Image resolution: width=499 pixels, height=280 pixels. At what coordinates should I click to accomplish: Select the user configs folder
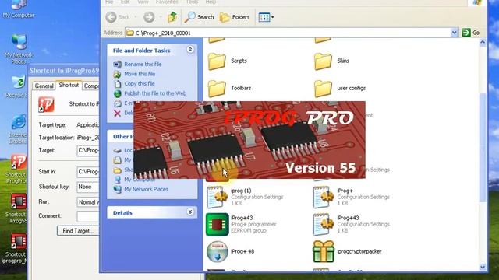pos(340,88)
